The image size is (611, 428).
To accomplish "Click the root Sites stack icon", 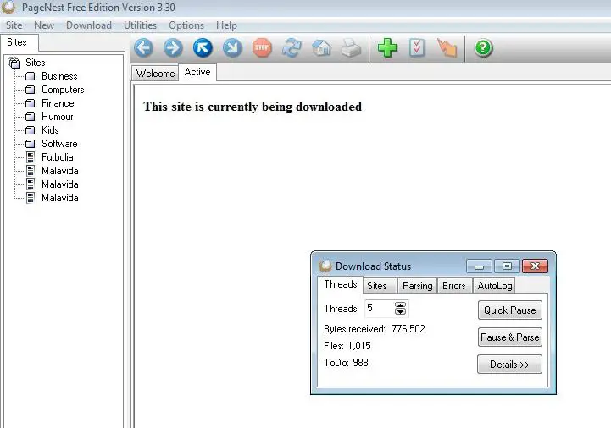I will (x=14, y=63).
